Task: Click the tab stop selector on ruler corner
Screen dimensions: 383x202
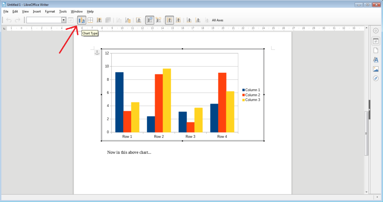Action: pyautogui.click(x=4, y=28)
